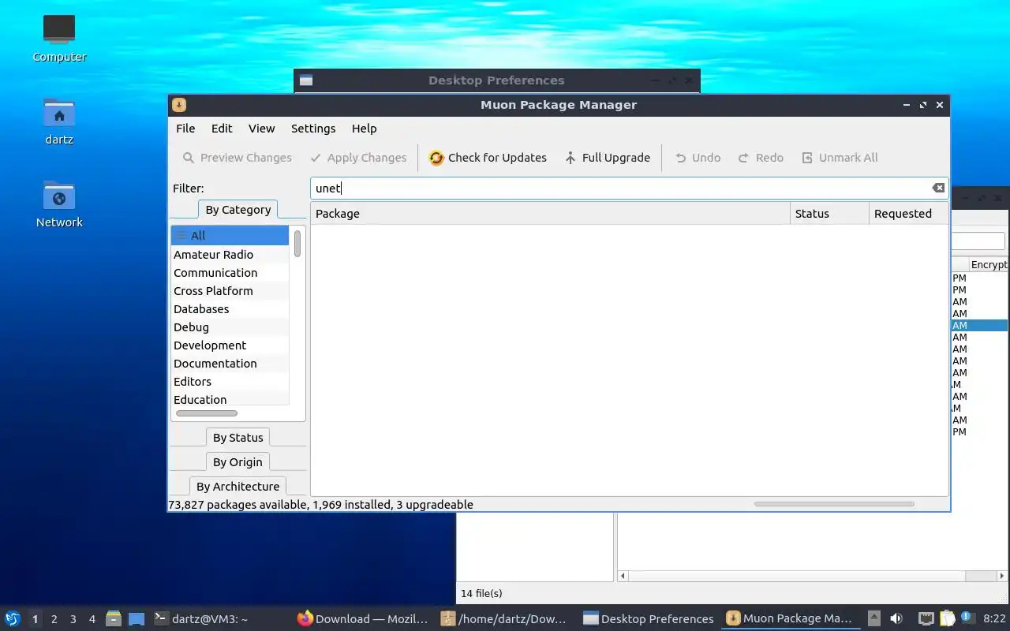The width and height of the screenshot is (1010, 631).
Task: Select the Cross Platform category
Action: [230, 290]
